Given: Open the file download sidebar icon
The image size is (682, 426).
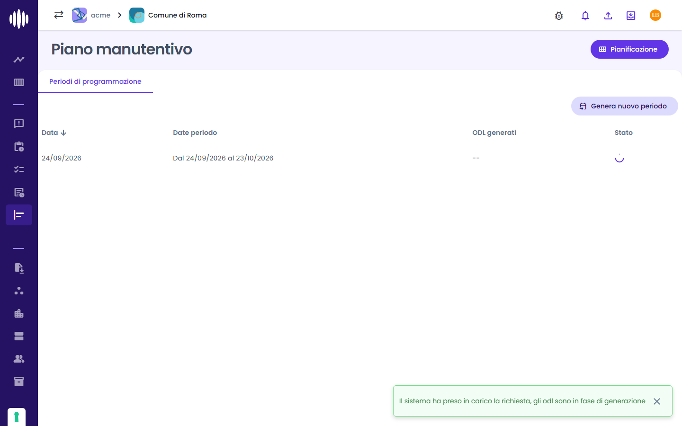Looking at the screenshot, I should point(19,268).
